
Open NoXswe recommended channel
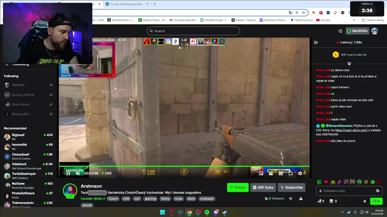(28, 185)
